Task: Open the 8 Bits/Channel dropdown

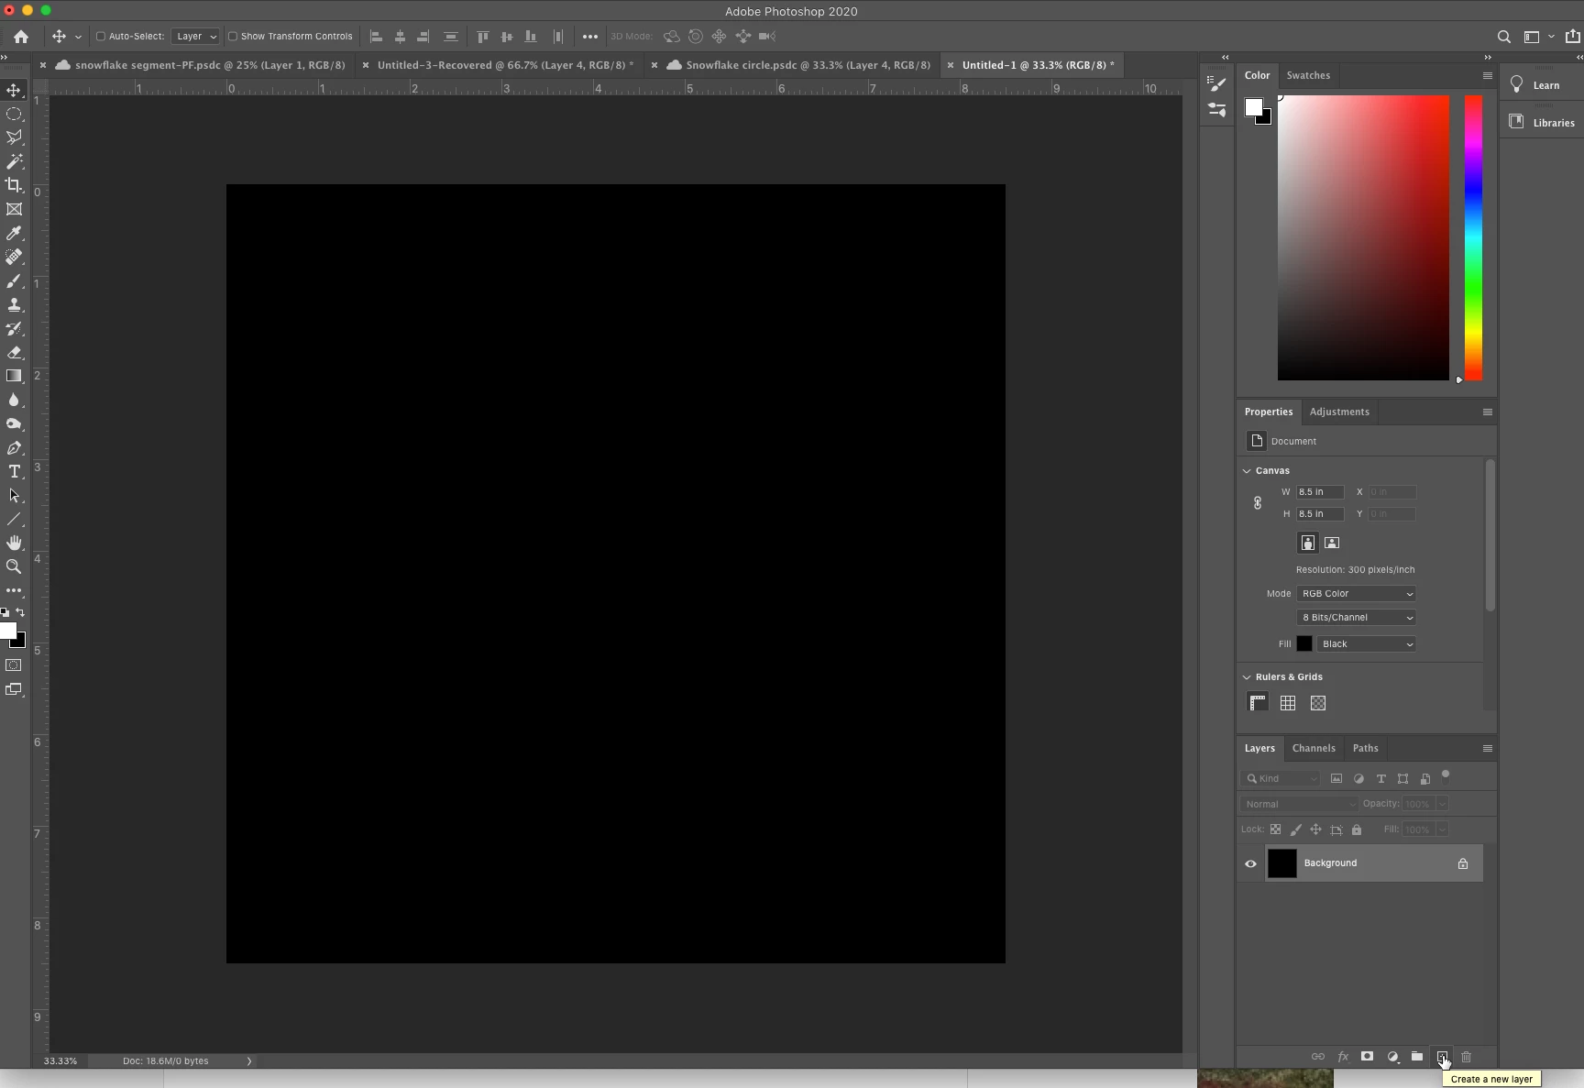Action: (1357, 618)
